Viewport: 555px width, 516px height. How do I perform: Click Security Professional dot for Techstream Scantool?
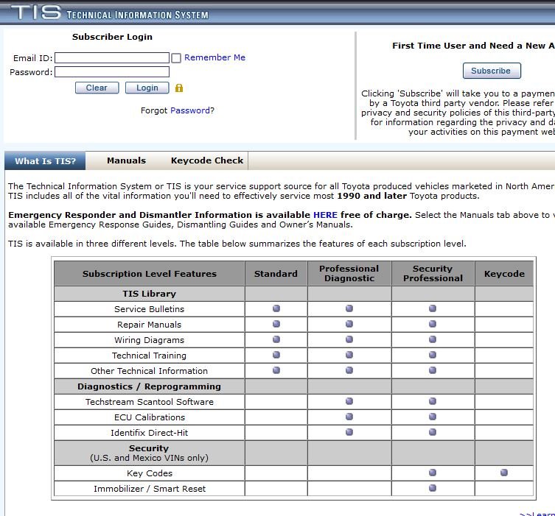[433, 401]
